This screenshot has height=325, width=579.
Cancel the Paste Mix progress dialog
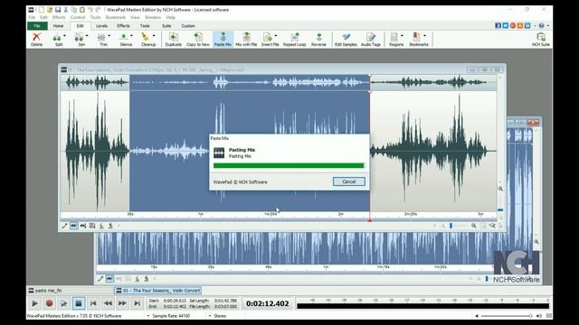pos(349,181)
